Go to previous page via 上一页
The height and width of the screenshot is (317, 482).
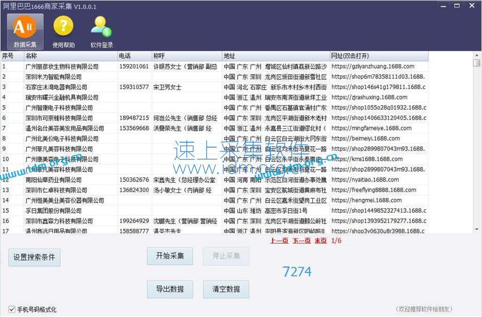coord(279,241)
